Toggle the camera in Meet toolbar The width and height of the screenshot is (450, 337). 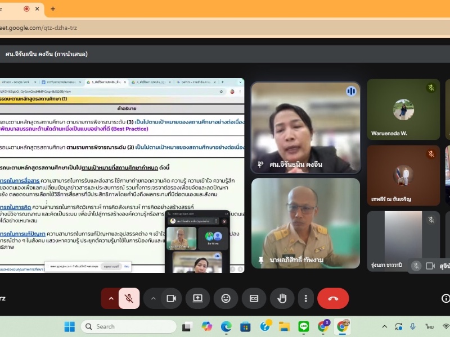(172, 298)
